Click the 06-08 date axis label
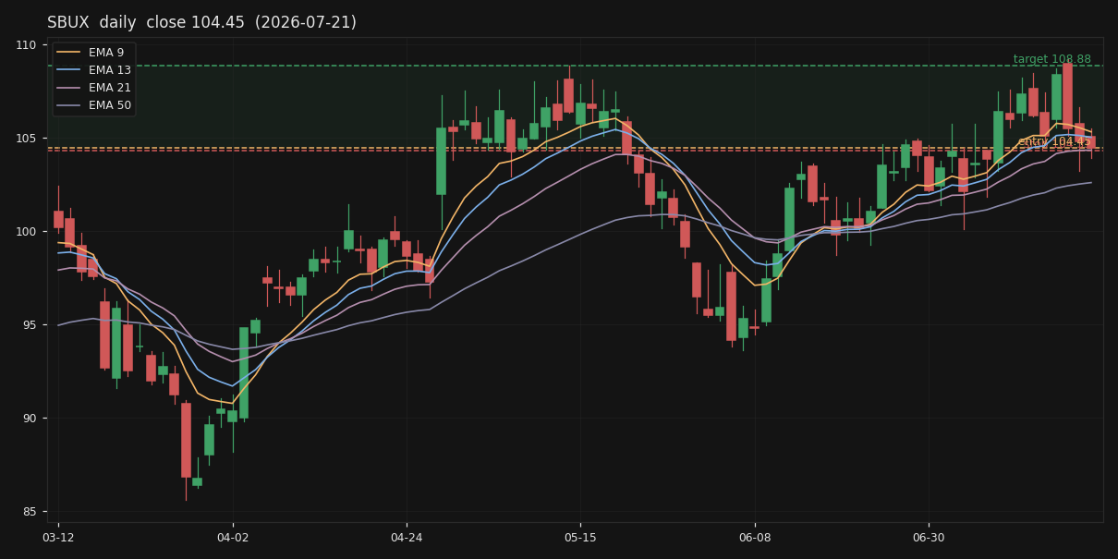Screen dimensions: 1118x559 pyautogui.click(x=755, y=538)
